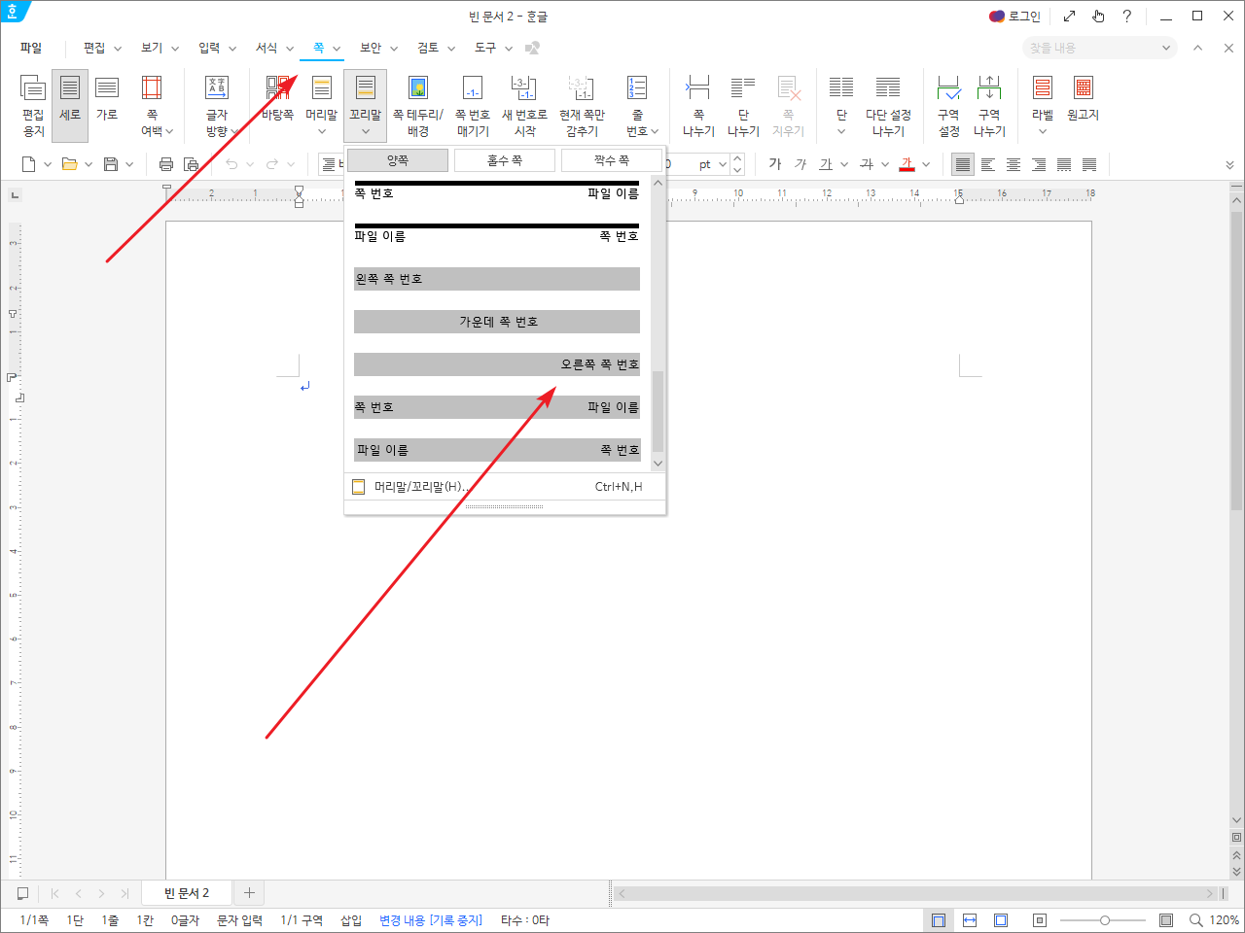Viewport: 1245px width, 933px height.
Task: Choose 오른쪽 쪽 번호 footer template
Action: tap(497, 364)
